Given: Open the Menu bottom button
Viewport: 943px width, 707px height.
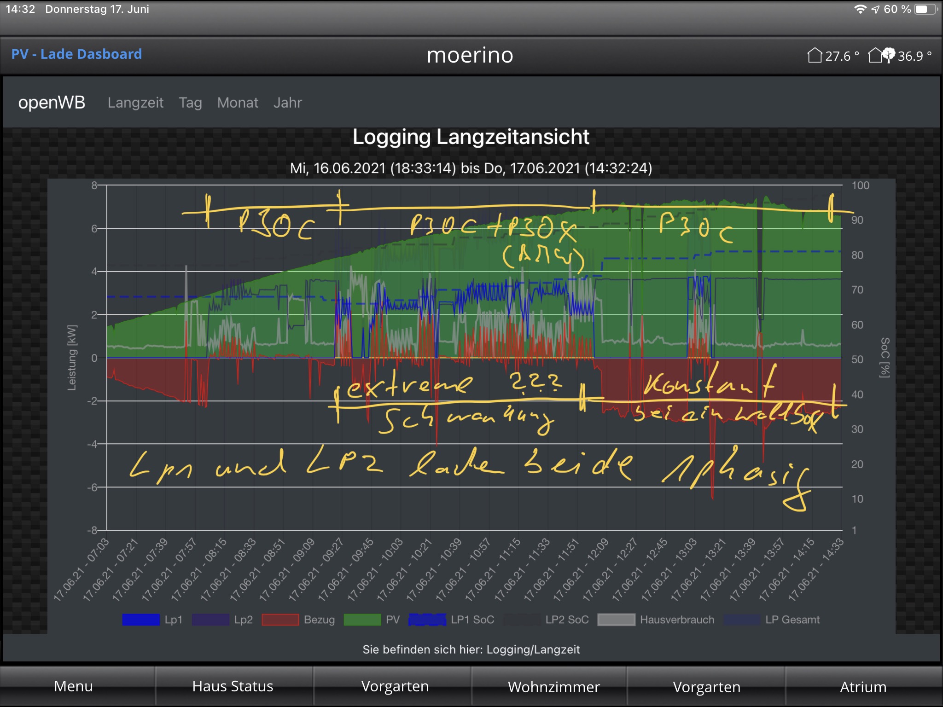Looking at the screenshot, I should pyautogui.click(x=74, y=686).
